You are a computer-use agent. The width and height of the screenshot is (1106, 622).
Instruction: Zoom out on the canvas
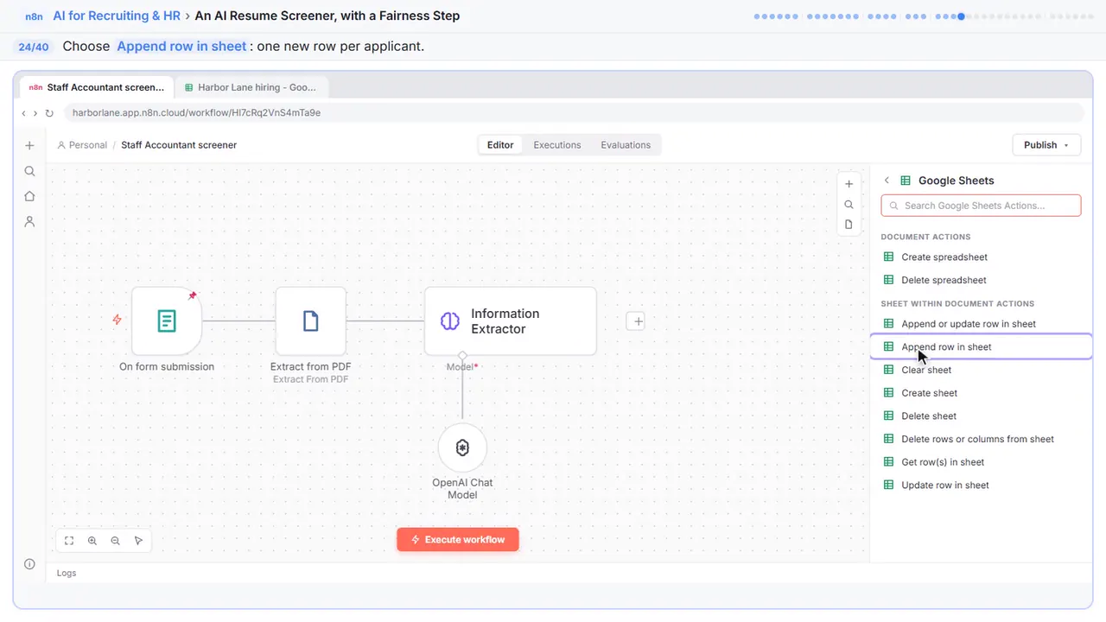116,541
